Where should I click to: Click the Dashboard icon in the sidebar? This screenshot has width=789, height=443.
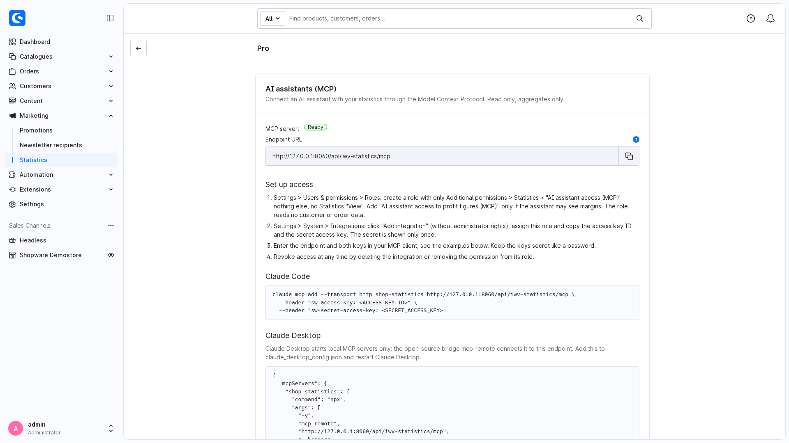[x=12, y=42]
